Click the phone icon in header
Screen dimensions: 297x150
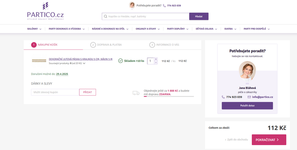point(164,6)
